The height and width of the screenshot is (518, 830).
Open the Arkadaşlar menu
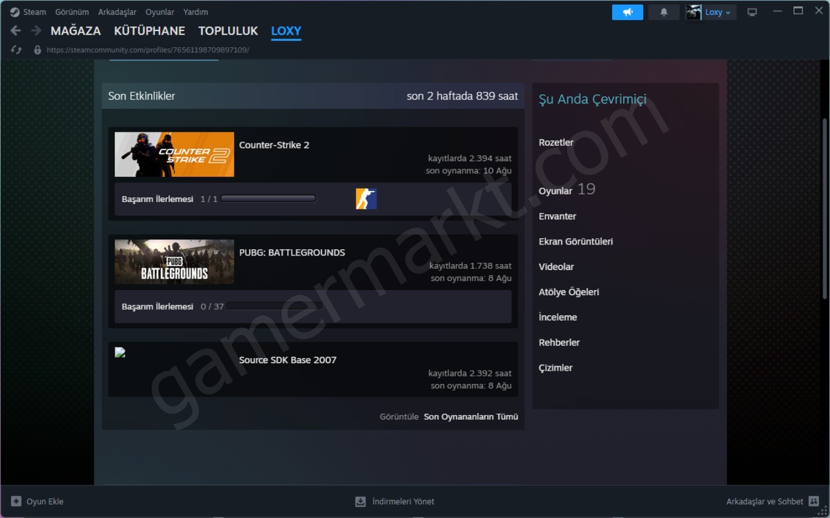point(117,12)
